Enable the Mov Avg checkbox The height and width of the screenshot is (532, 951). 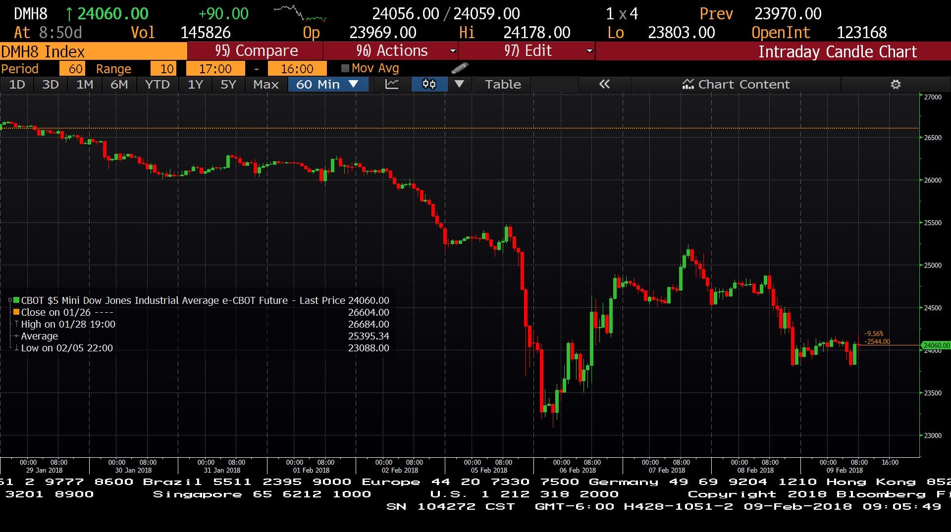[345, 68]
